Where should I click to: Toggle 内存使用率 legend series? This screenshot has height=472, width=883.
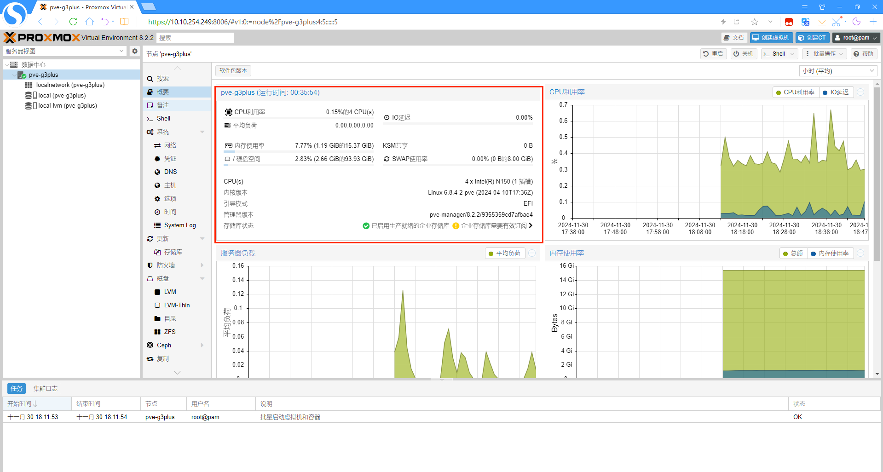pos(830,253)
